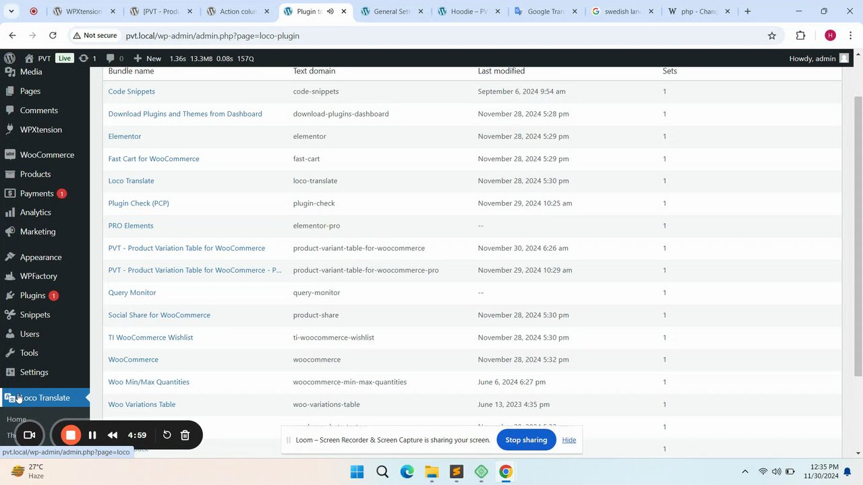Click the New plus item in admin bar

147,59
